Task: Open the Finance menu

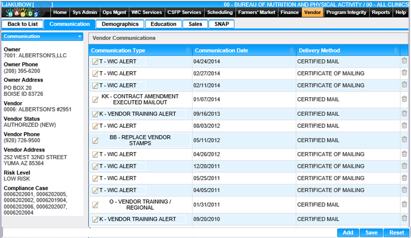Action: click(290, 12)
